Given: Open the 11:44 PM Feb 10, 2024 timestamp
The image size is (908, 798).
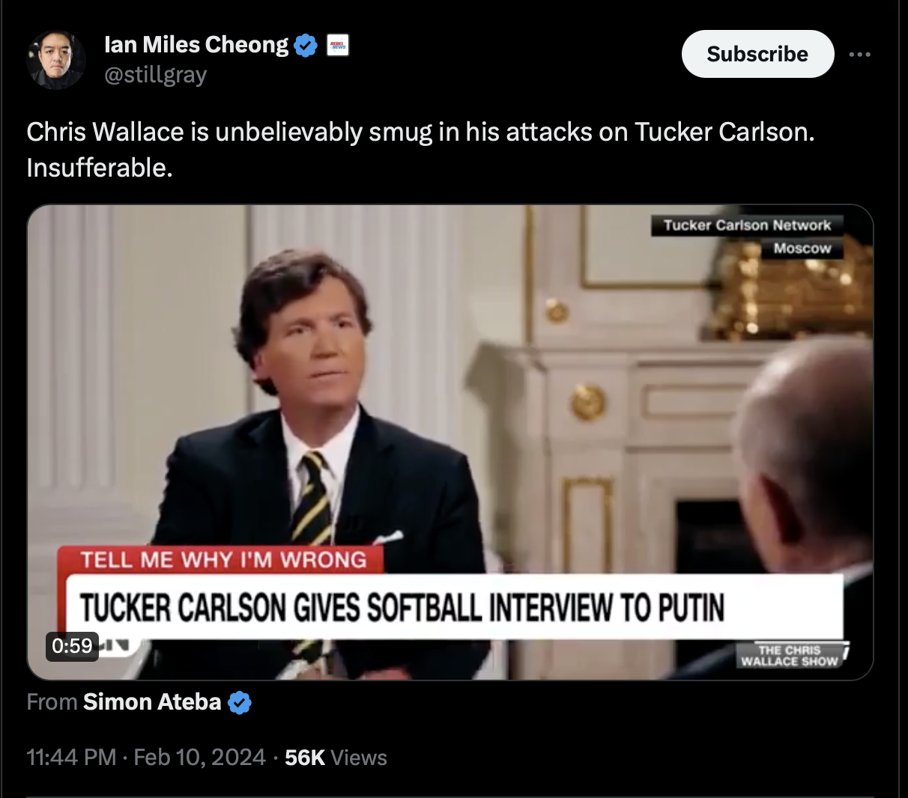Looking at the screenshot, I should pos(146,758).
